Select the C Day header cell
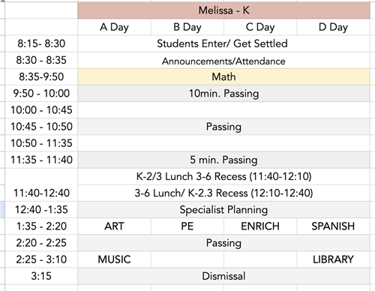375x291 pixels. 260,27
